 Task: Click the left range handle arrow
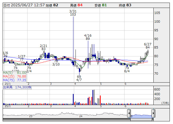(129, 113)
